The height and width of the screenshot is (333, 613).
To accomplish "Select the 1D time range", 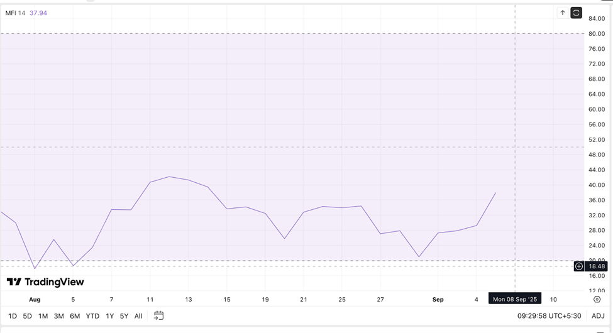I will click(x=13, y=316).
